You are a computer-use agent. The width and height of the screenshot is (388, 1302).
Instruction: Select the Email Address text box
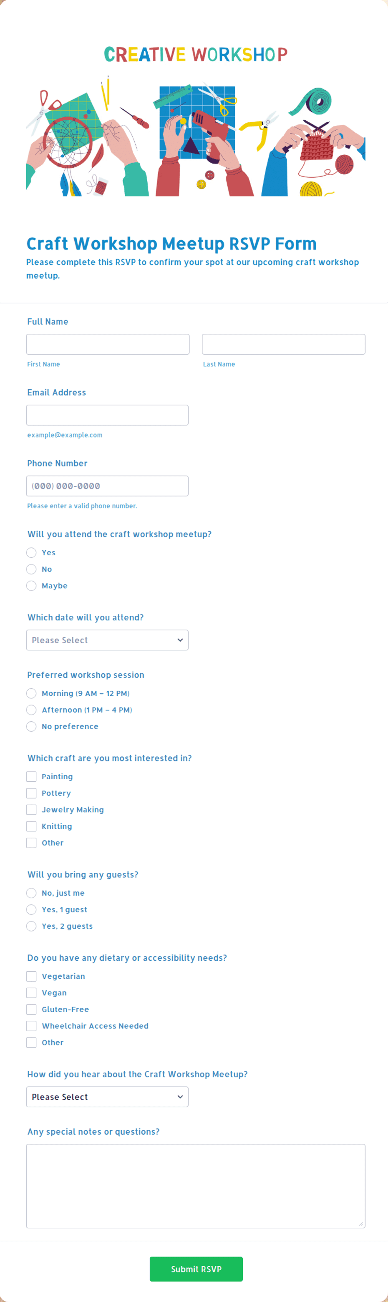pos(107,415)
